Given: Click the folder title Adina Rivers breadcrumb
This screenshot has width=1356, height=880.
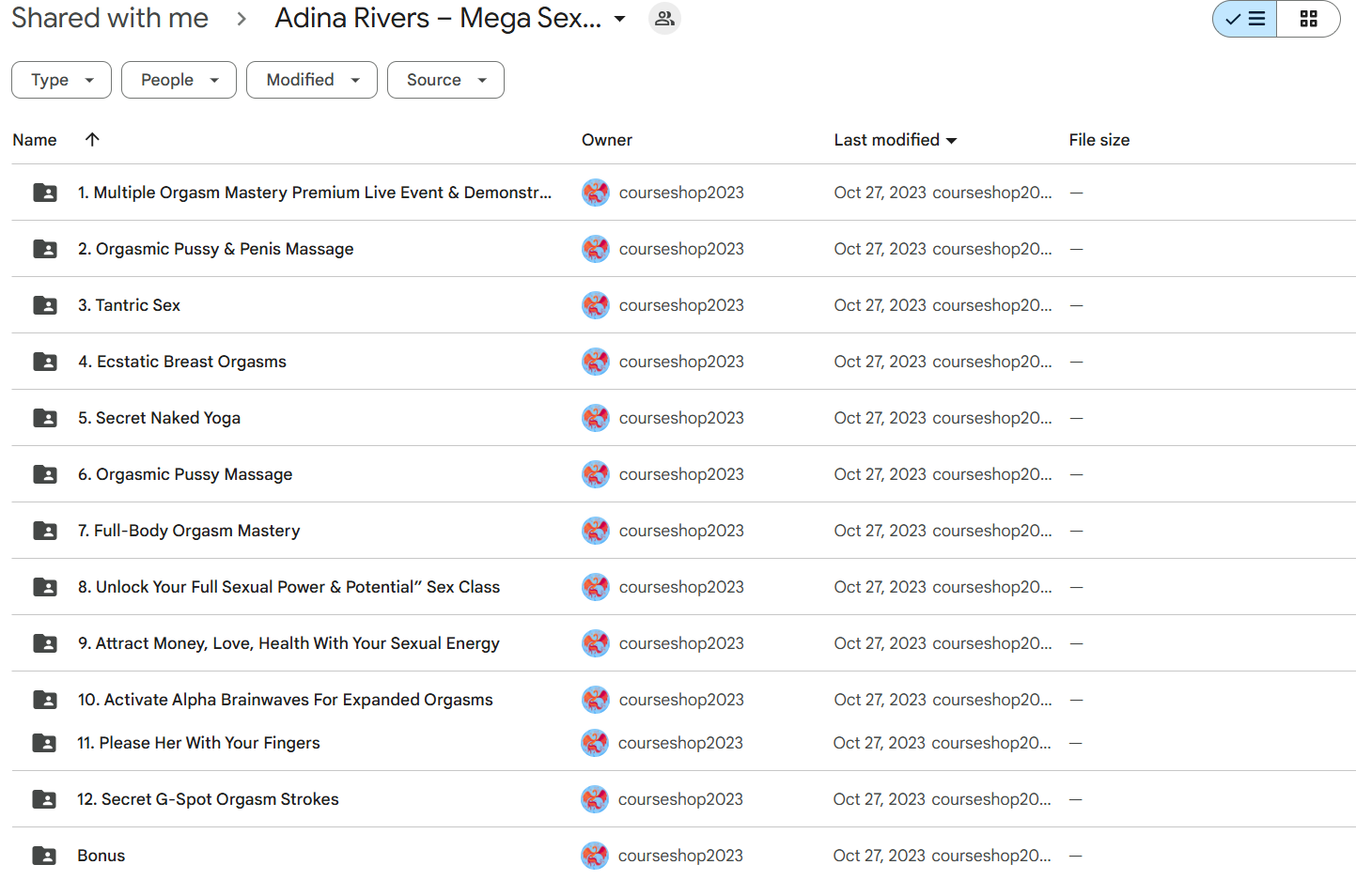Looking at the screenshot, I should 438,18.
